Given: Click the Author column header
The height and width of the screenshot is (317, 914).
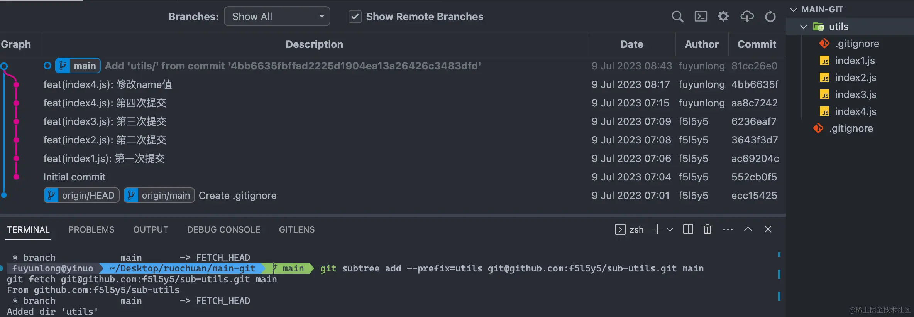Looking at the screenshot, I should click(702, 44).
